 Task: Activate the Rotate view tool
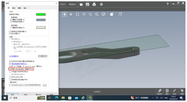[x=77, y=14]
